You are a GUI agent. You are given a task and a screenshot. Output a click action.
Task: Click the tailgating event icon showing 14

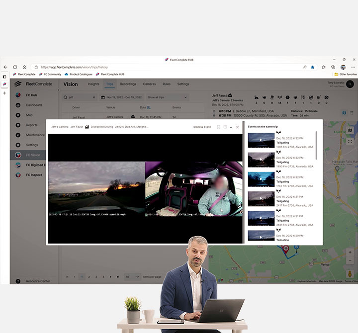click(279, 97)
